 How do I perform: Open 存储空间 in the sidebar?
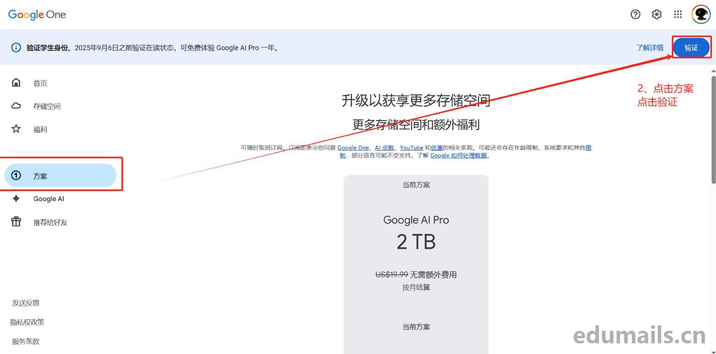tap(47, 107)
